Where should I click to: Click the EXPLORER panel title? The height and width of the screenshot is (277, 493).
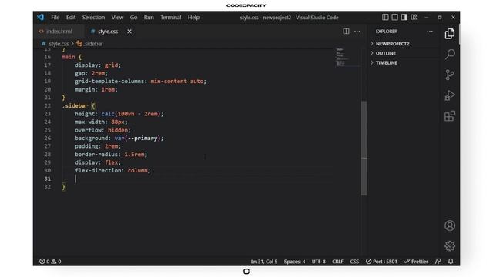click(387, 31)
